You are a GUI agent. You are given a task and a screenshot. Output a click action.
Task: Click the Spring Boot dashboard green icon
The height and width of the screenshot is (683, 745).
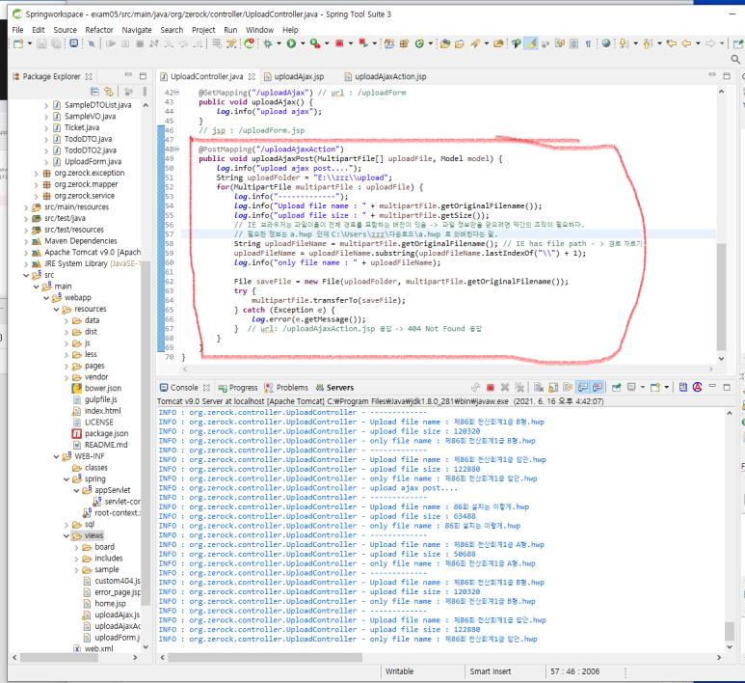pyautogui.click(x=249, y=43)
